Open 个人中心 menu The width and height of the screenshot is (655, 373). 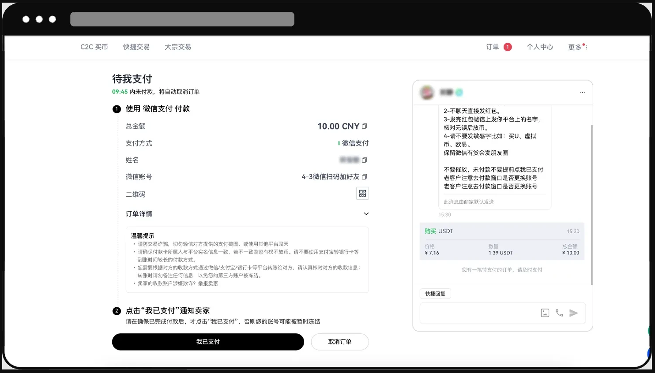point(539,47)
